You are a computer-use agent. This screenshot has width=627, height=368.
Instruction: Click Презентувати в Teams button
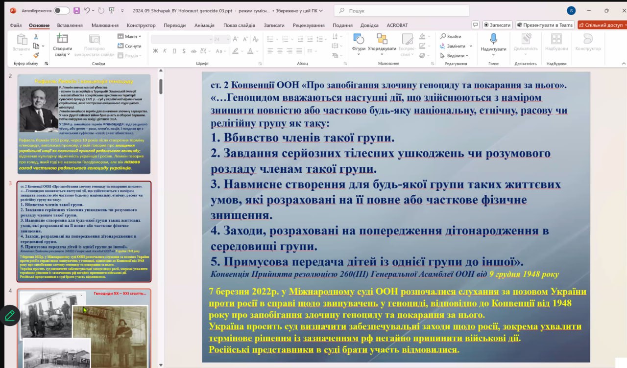point(544,24)
